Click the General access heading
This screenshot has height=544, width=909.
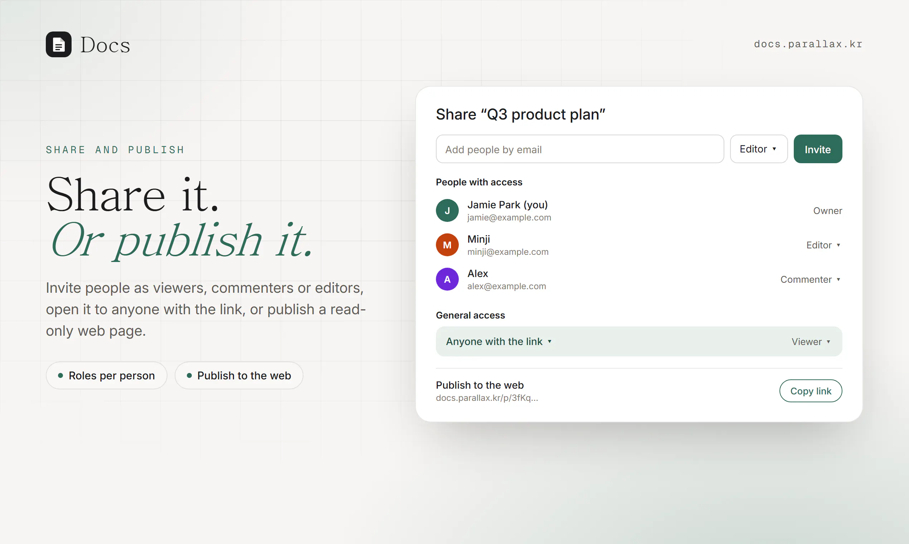(470, 315)
